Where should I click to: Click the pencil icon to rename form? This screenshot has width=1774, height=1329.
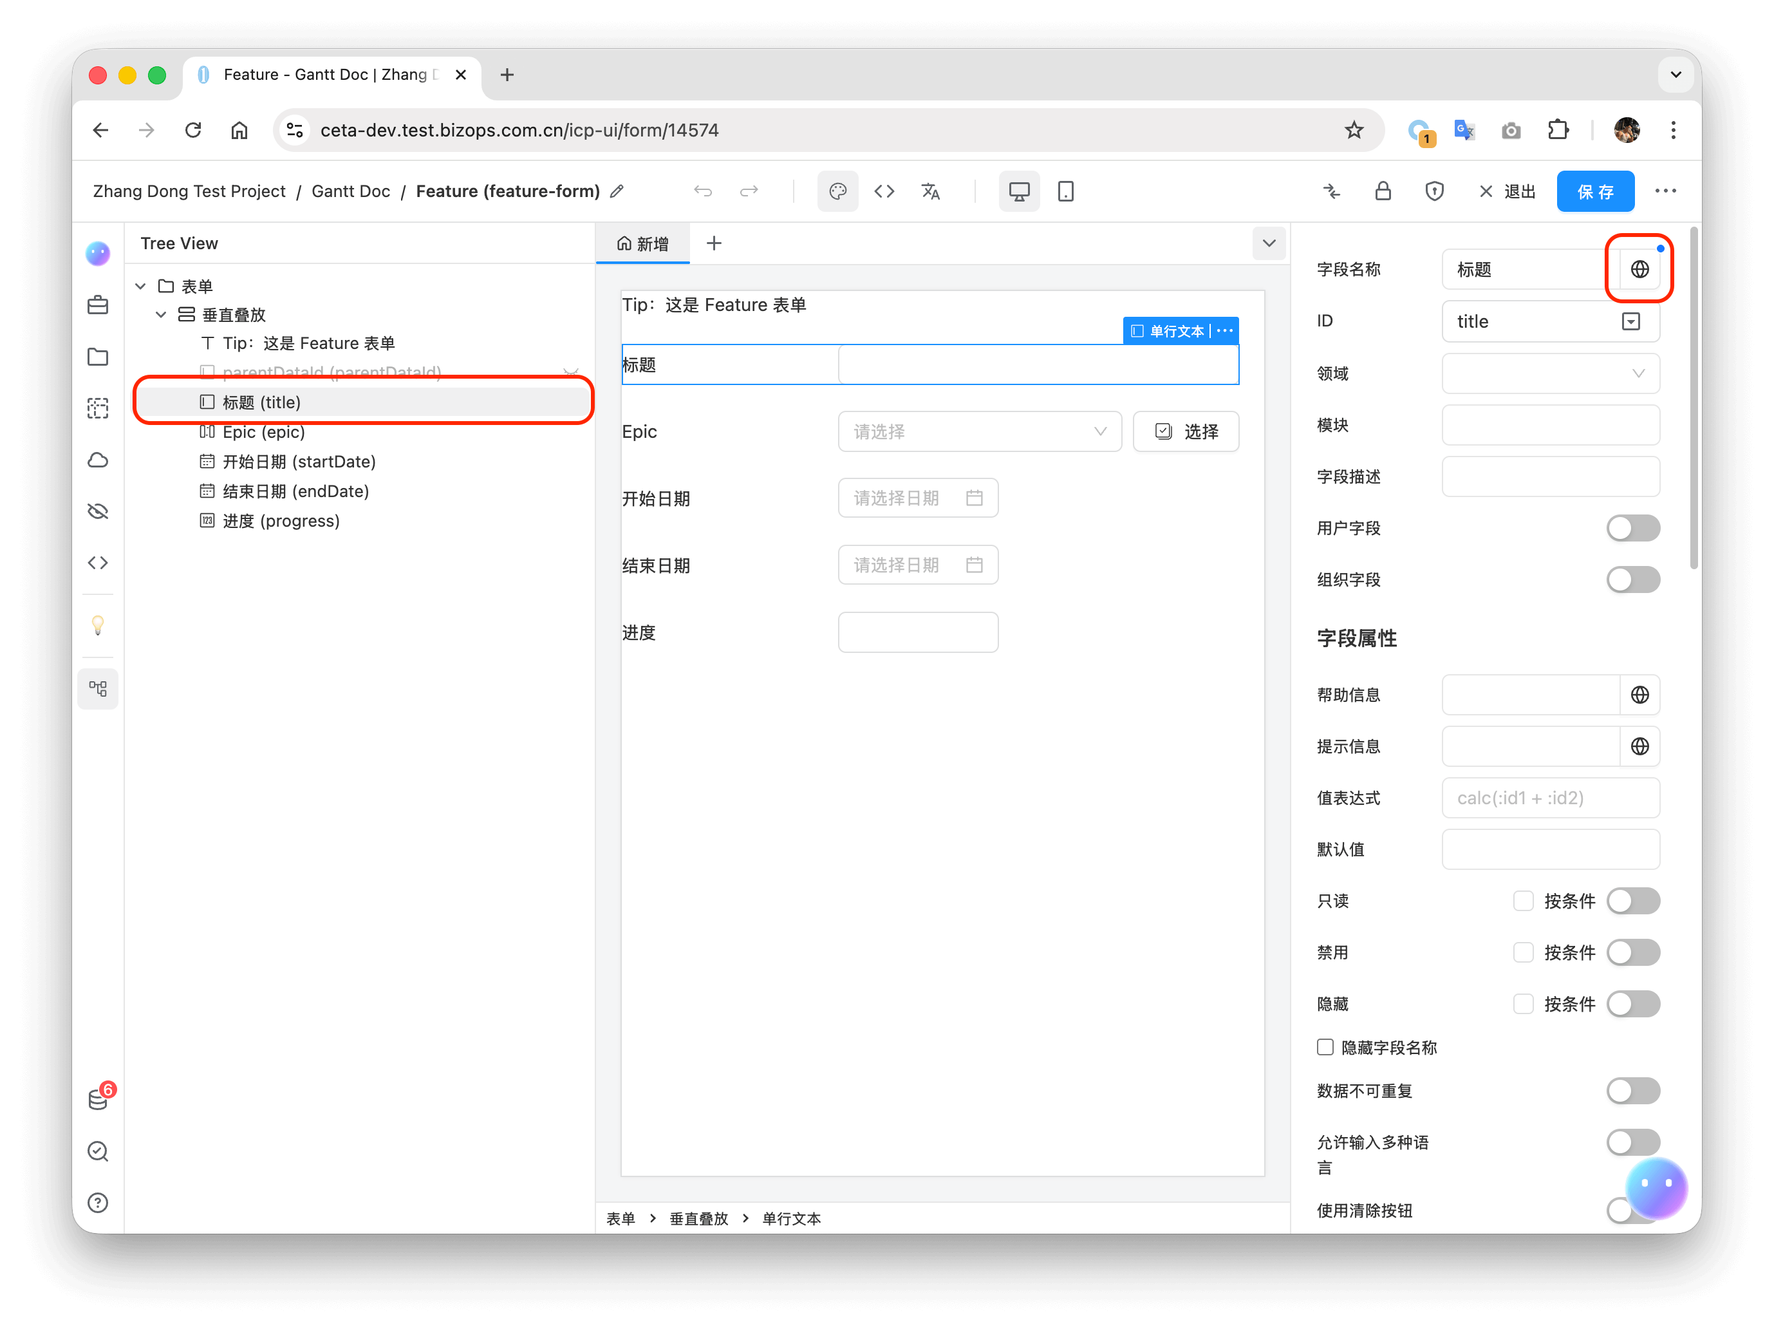(616, 191)
